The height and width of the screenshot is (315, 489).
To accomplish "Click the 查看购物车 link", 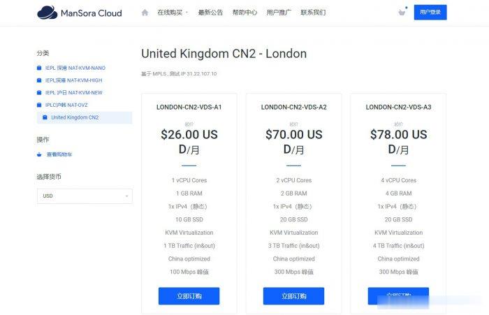I will click(x=59, y=154).
